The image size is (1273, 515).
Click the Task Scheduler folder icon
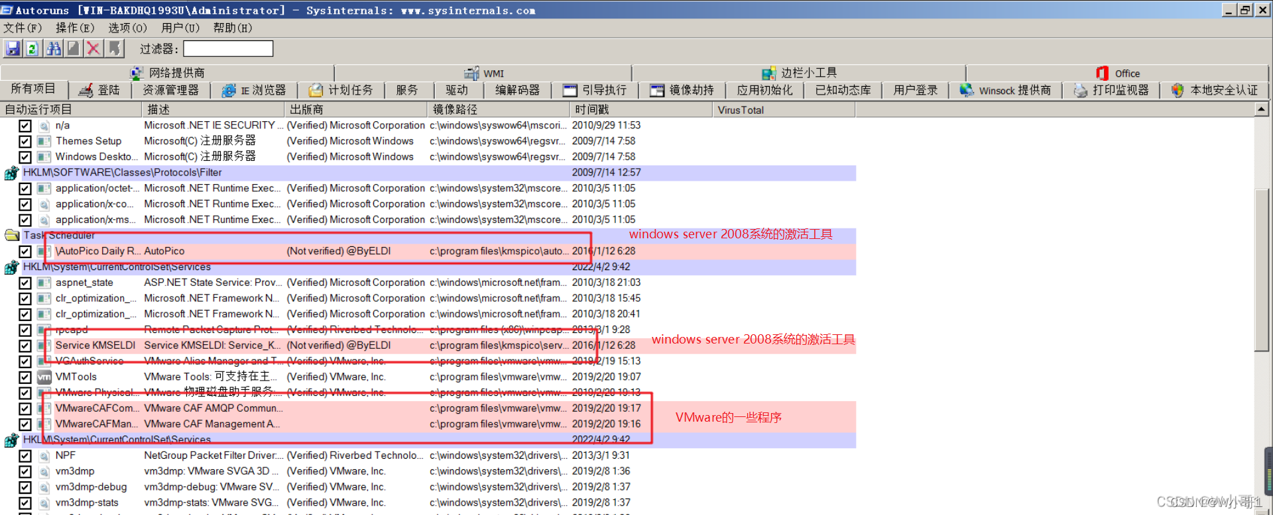[12, 236]
